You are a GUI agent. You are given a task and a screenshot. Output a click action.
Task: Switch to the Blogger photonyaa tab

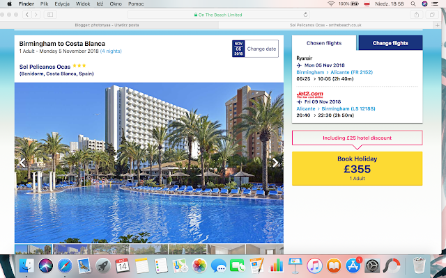107,25
